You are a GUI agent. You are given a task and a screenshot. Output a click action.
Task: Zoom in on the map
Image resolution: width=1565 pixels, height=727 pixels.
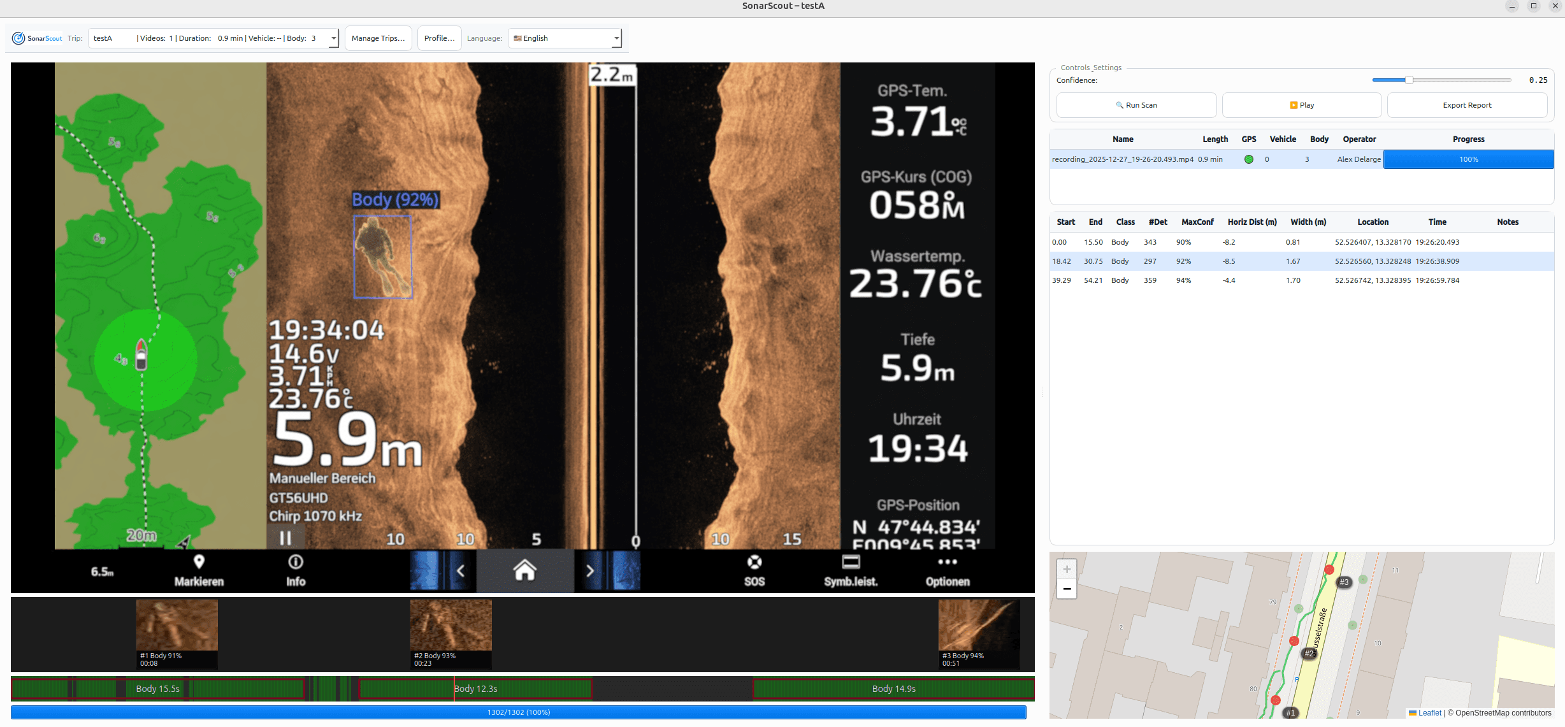[x=1067, y=569]
